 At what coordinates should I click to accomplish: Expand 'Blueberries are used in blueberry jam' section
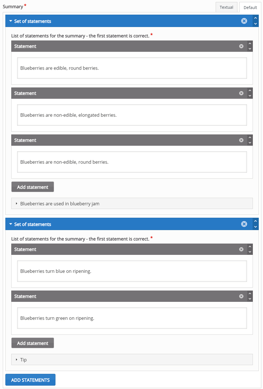click(x=132, y=203)
